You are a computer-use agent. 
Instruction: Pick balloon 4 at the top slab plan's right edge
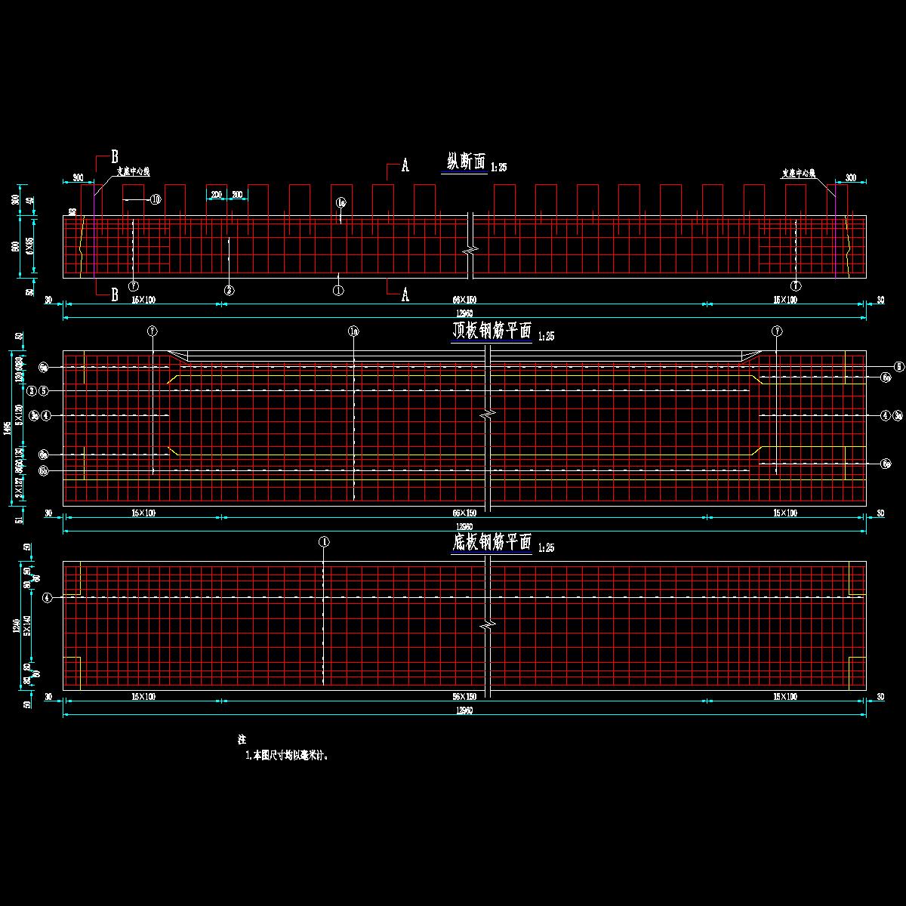click(886, 415)
